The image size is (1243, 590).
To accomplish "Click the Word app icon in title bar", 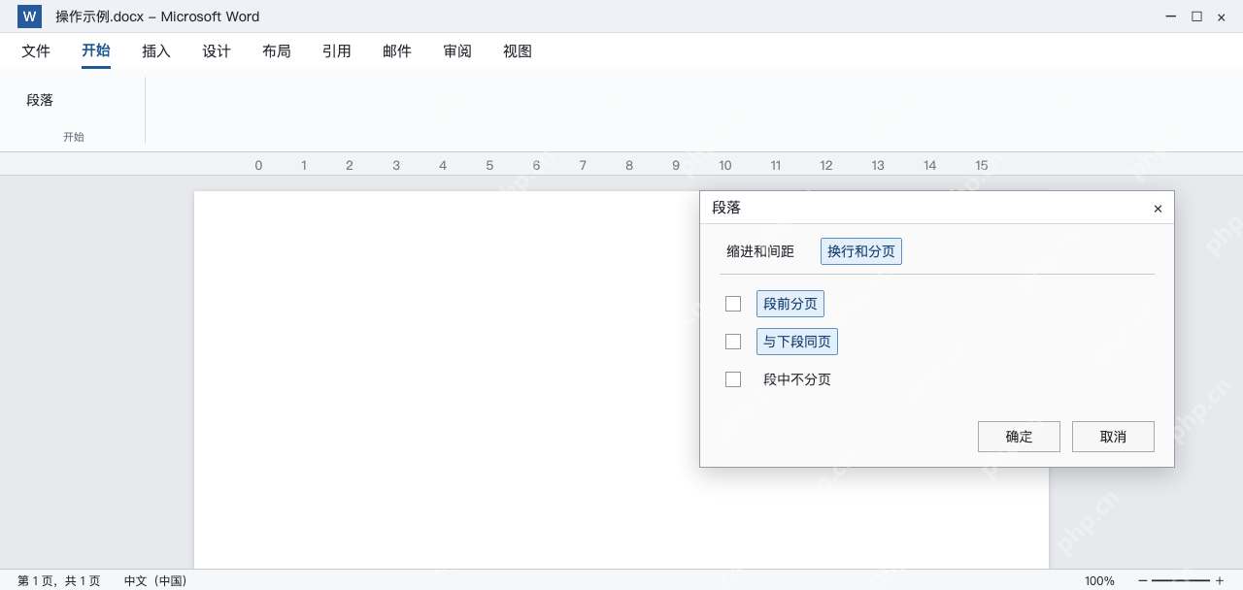I will pyautogui.click(x=29, y=16).
